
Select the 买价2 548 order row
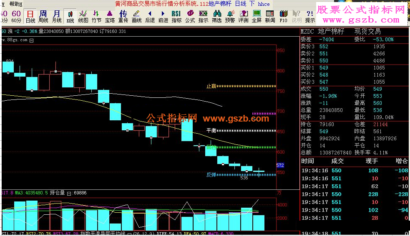[354, 75]
